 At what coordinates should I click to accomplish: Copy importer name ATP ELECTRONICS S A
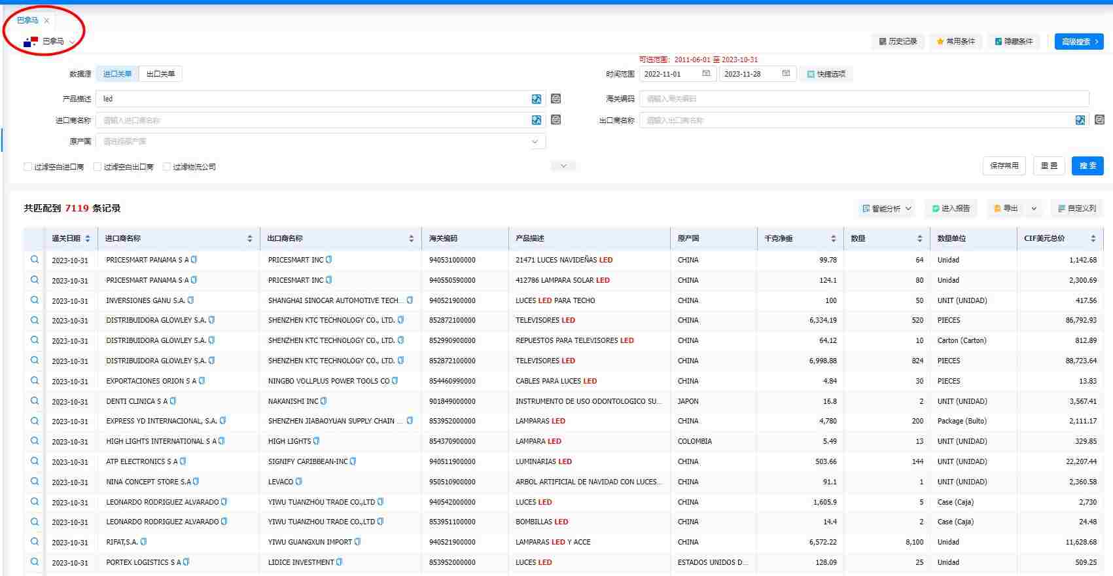click(183, 461)
